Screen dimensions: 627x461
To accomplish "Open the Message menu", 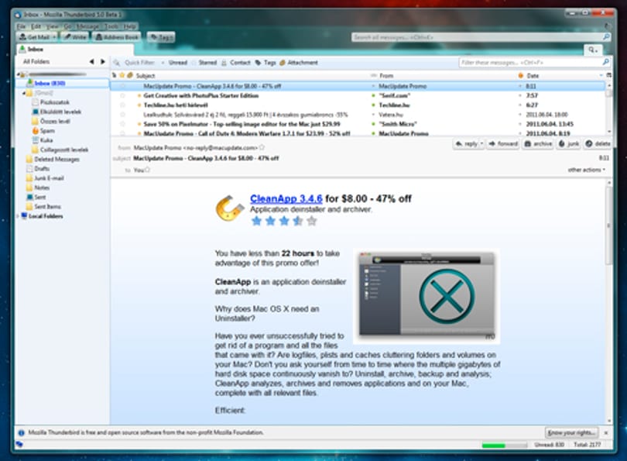I will pos(88,26).
